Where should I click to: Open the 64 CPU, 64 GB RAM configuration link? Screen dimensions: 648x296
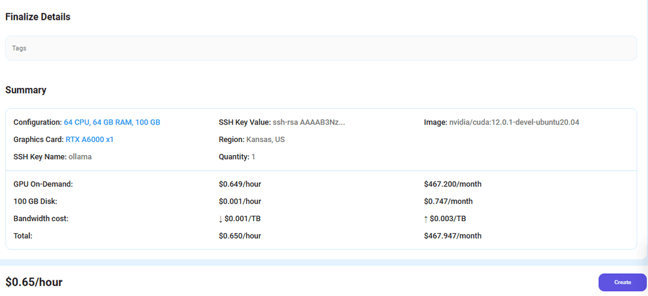coord(112,122)
